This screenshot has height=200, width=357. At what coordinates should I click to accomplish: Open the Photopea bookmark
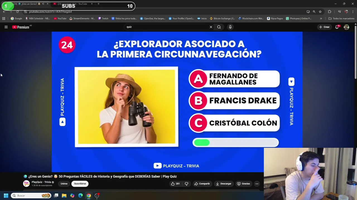coord(298,19)
